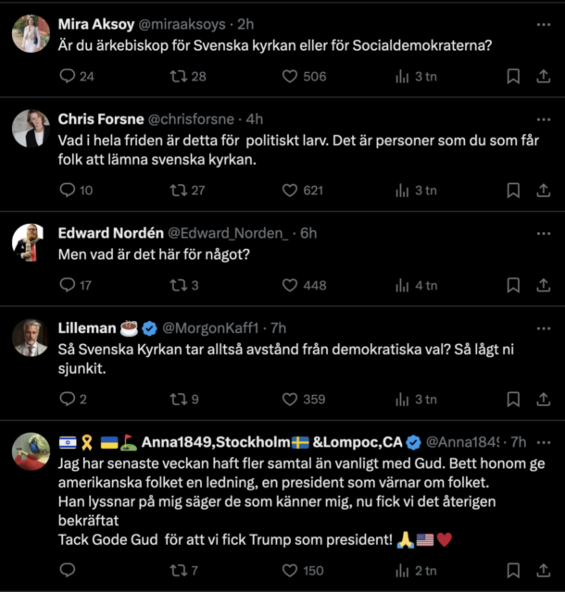Like Mira Aksoy's tweet with 506 likes
The image size is (565, 592).
pyautogui.click(x=290, y=76)
